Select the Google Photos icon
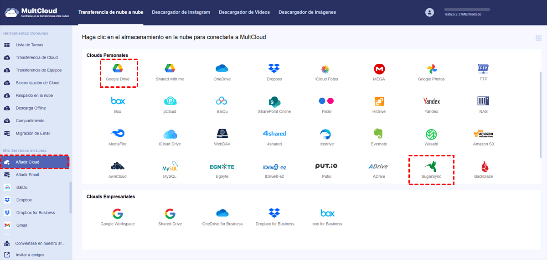Screen dimensions: 547x260 click(x=431, y=73)
